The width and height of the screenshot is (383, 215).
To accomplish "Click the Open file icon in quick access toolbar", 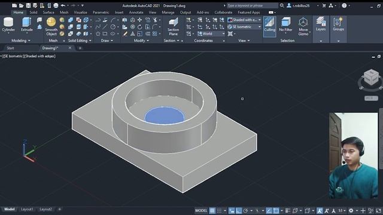I will 22,5.
